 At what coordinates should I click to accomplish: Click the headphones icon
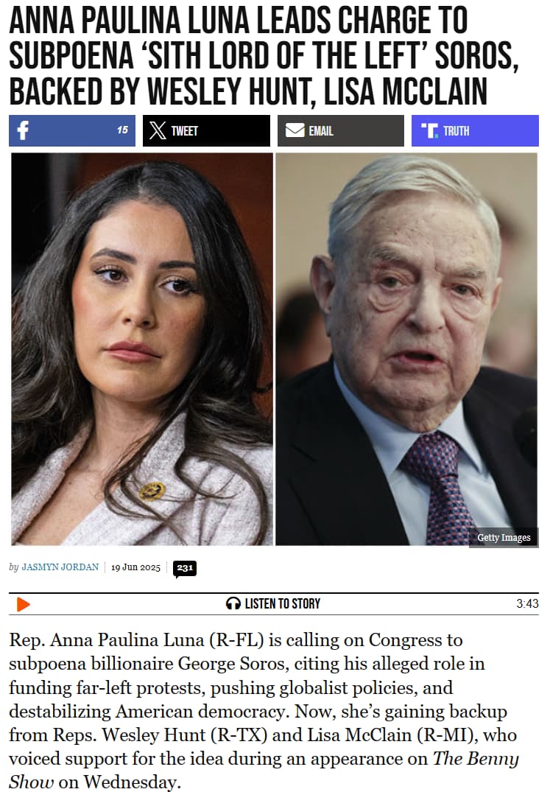[x=233, y=603]
